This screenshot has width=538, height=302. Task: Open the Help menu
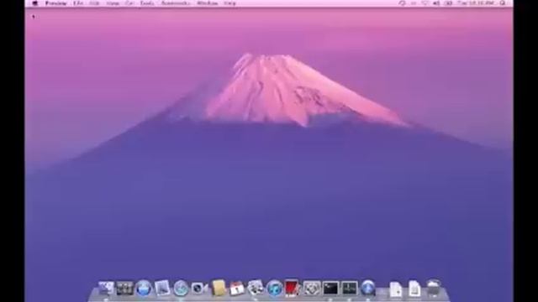coord(229,3)
